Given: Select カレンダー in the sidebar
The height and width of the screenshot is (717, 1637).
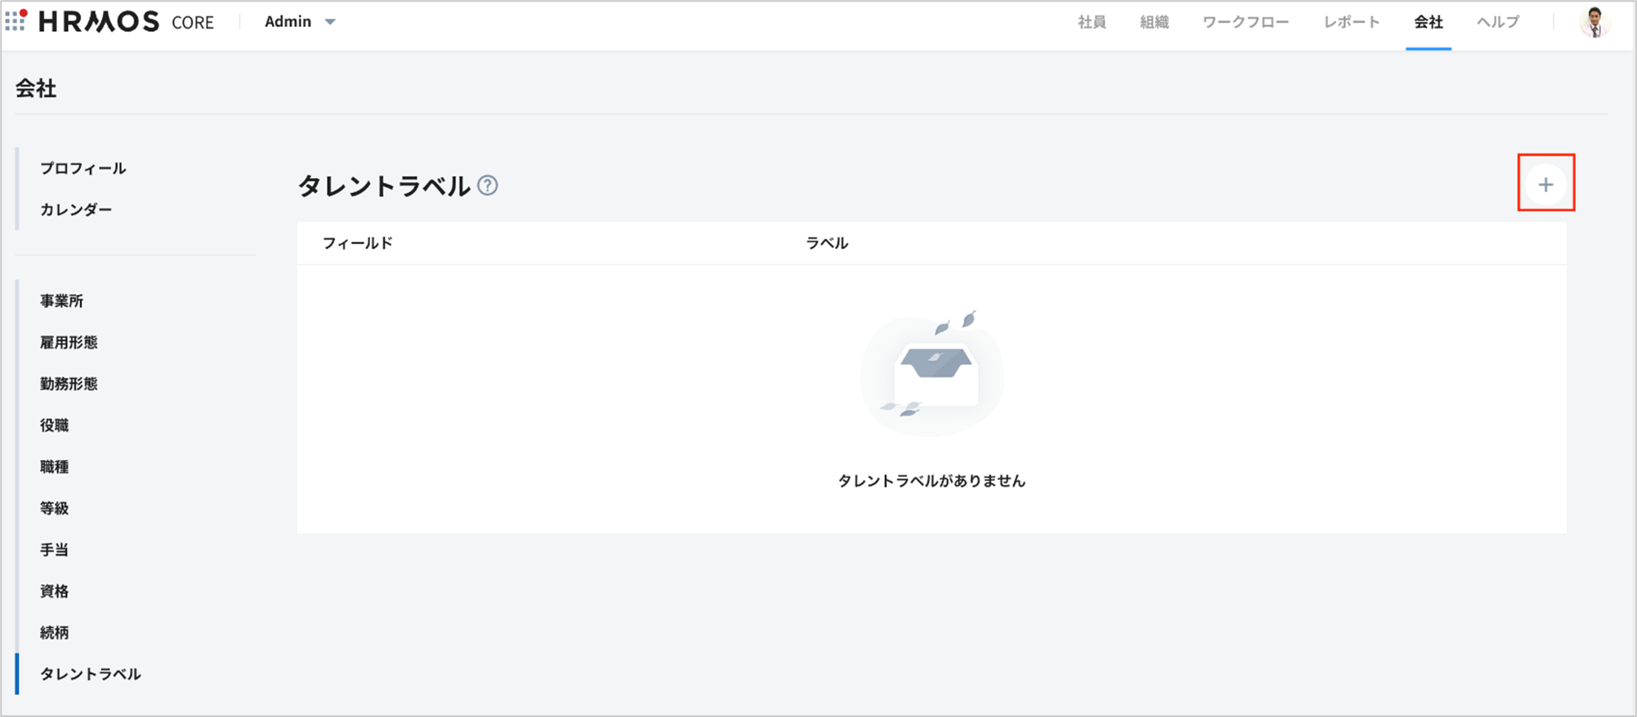Looking at the screenshot, I should [x=76, y=210].
